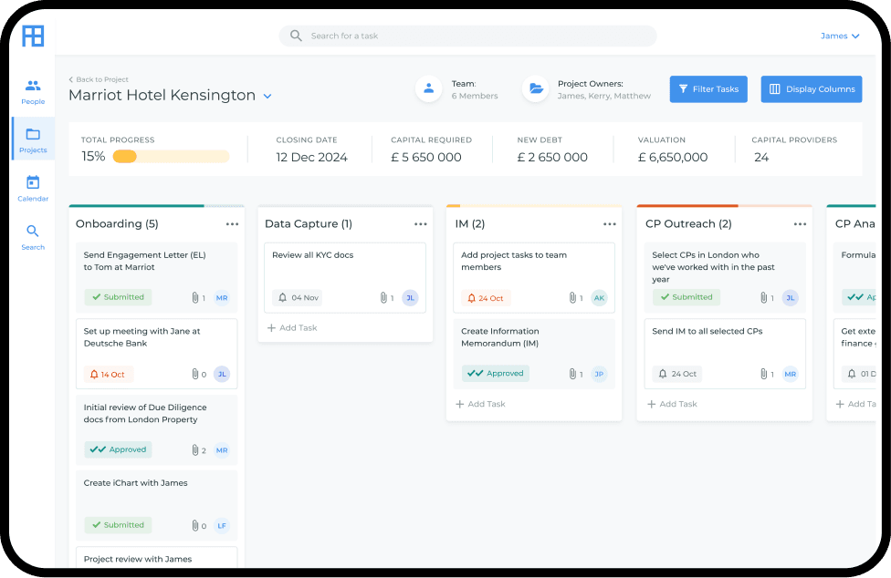
Task: Click the paperclip icon on Review all KYC docs
Action: coord(382,296)
